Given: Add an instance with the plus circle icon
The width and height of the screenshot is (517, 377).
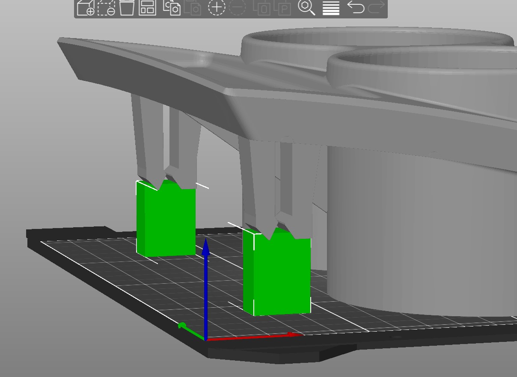Looking at the screenshot, I should coord(217,7).
